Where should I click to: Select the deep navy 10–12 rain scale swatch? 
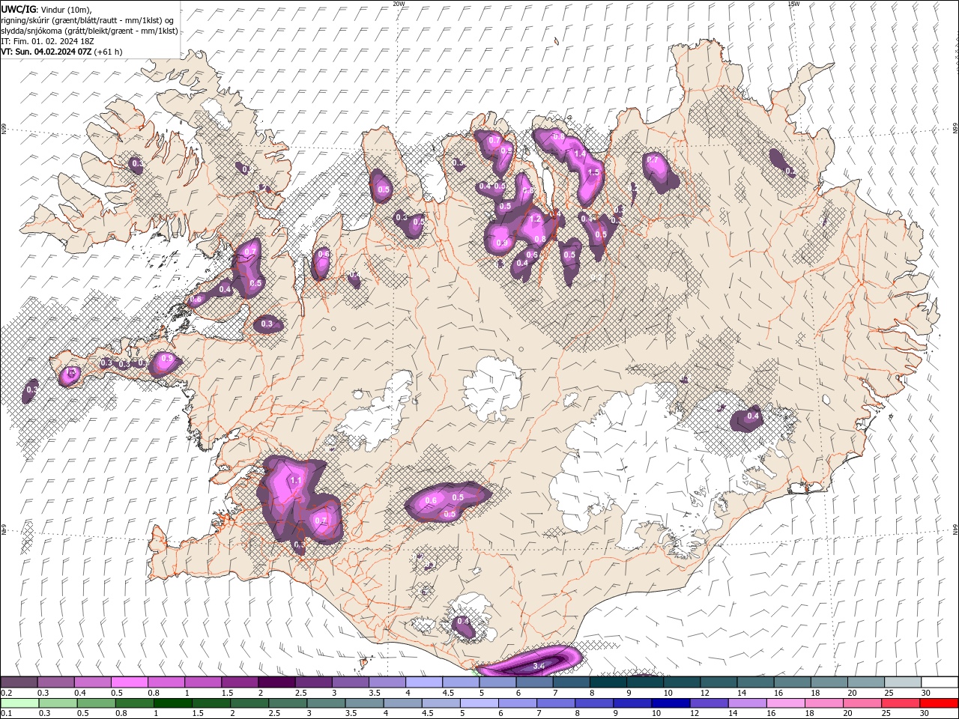pos(669,703)
